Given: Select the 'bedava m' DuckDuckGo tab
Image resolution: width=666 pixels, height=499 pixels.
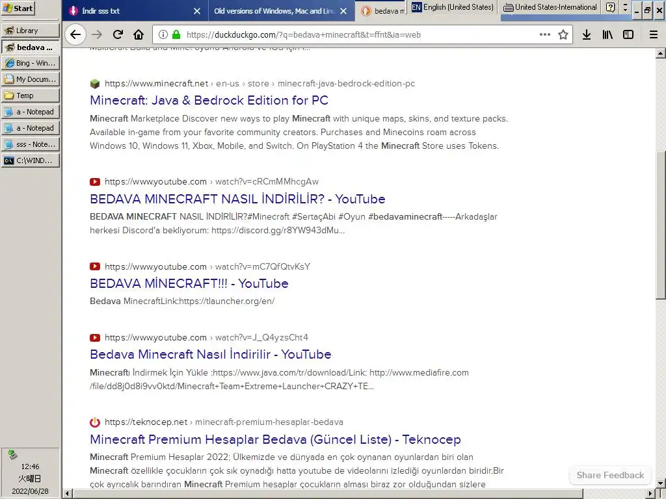Looking at the screenshot, I should click(x=382, y=11).
